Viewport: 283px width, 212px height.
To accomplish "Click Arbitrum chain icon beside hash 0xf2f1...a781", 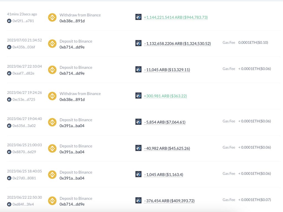I will pos(9,21).
